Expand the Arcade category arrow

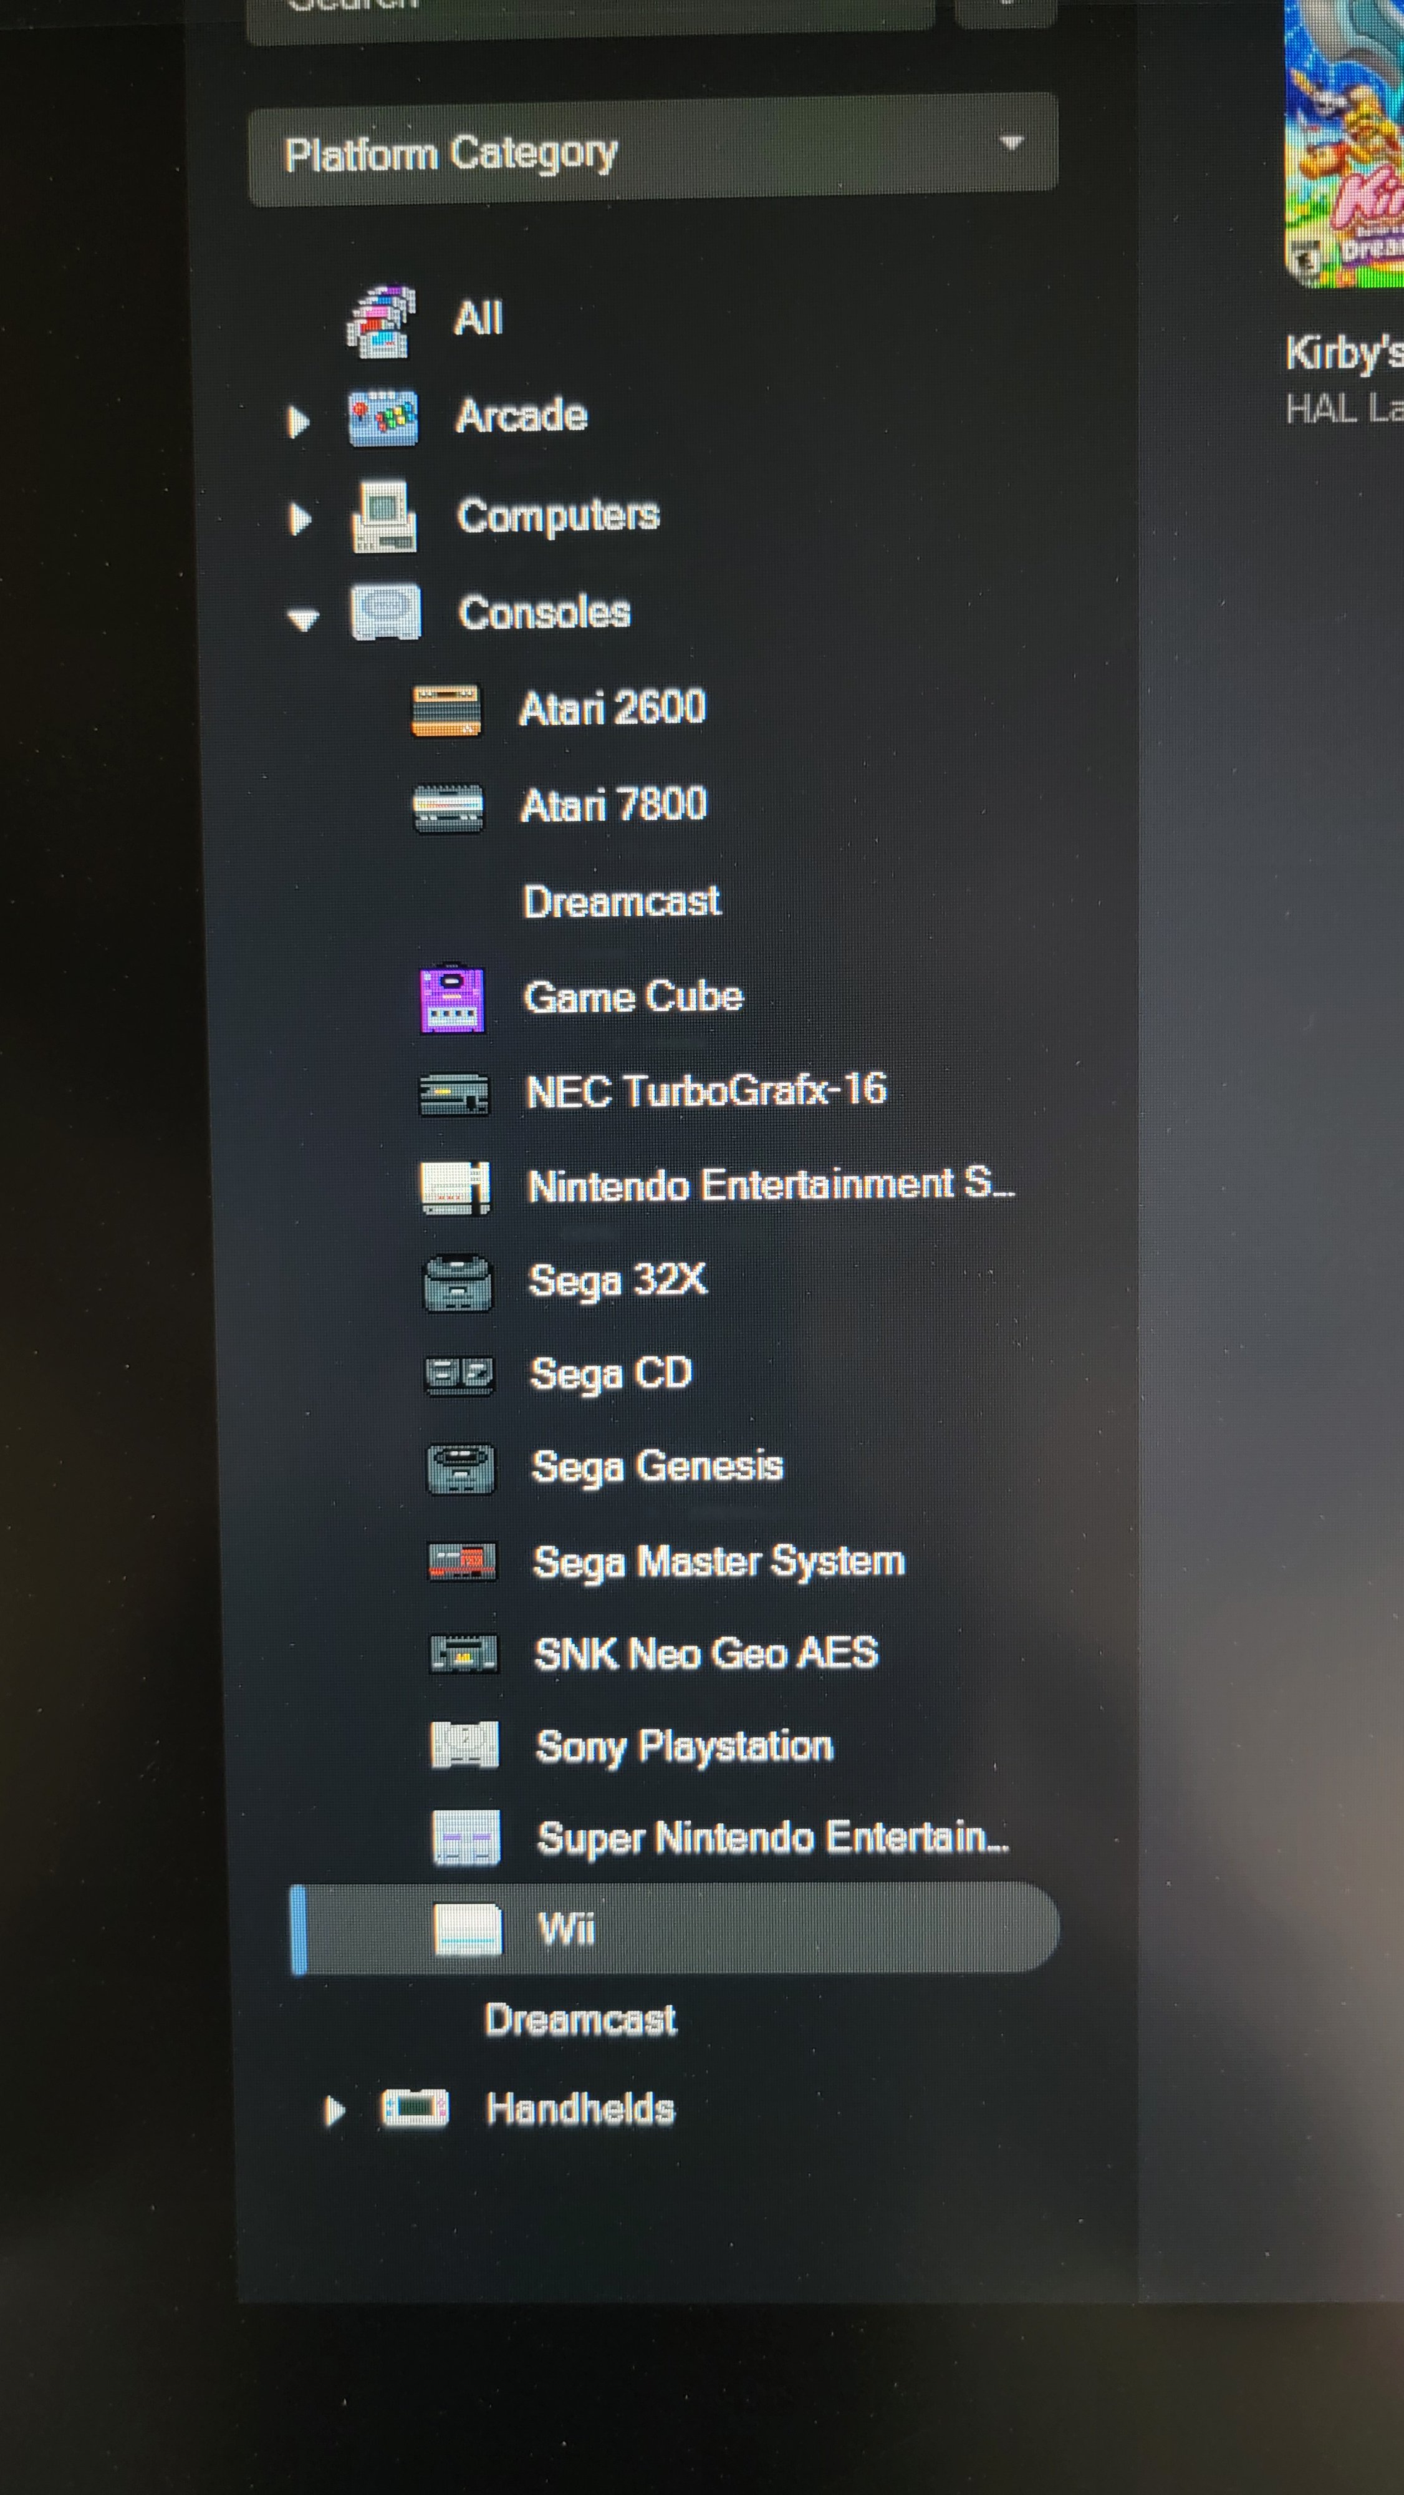[x=298, y=421]
